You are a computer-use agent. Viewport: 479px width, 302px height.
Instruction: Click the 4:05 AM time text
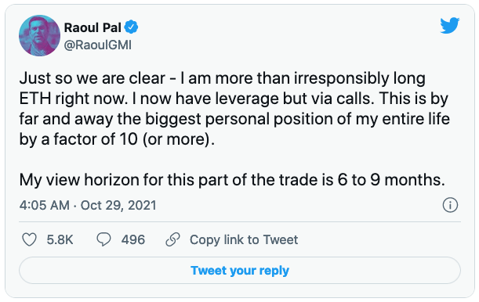45,205
